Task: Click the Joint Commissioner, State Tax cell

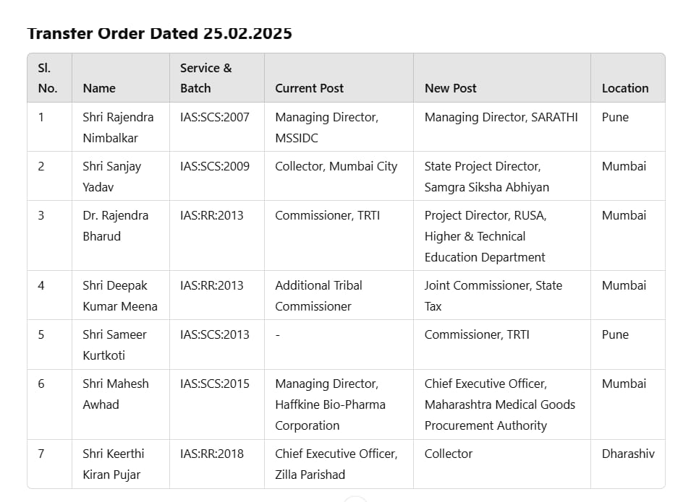Action: [493, 295]
